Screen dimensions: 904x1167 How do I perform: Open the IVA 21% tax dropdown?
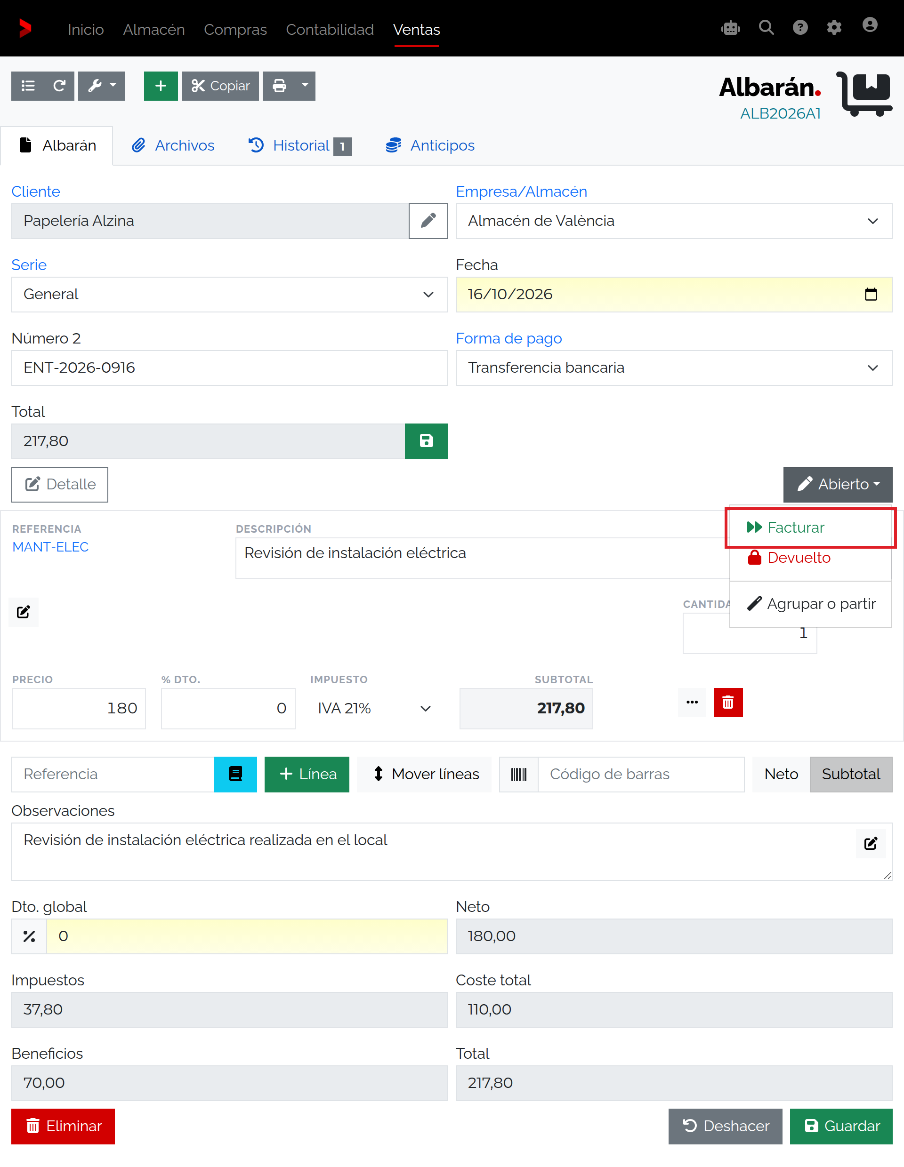pyautogui.click(x=374, y=708)
